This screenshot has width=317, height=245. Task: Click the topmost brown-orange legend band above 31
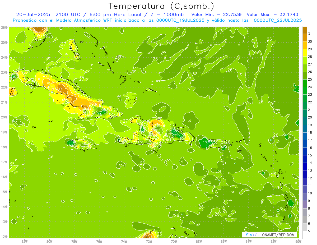click(305, 30)
